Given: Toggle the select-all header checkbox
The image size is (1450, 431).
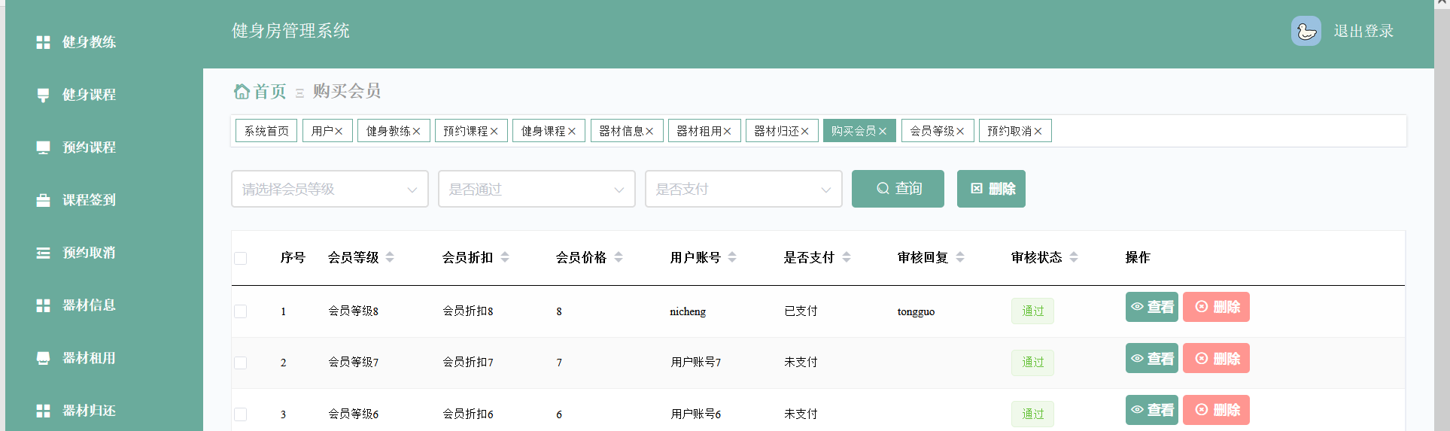Looking at the screenshot, I should point(241,258).
